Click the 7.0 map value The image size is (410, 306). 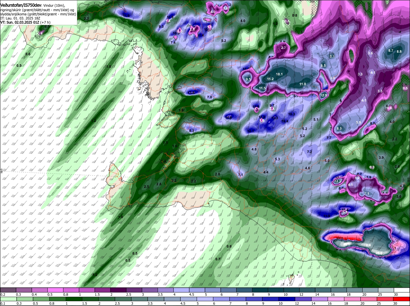click(210, 97)
